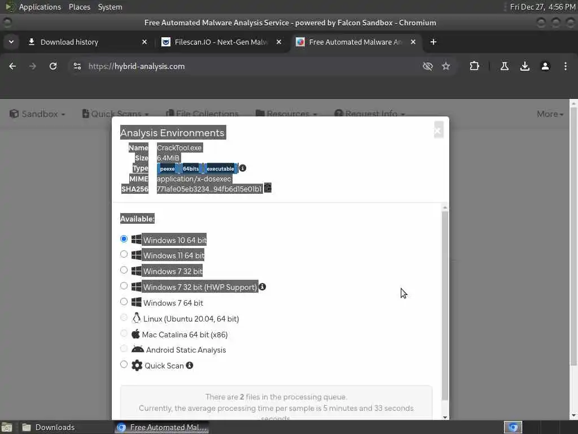Open the Applications menu
The image size is (578, 434).
40,7
